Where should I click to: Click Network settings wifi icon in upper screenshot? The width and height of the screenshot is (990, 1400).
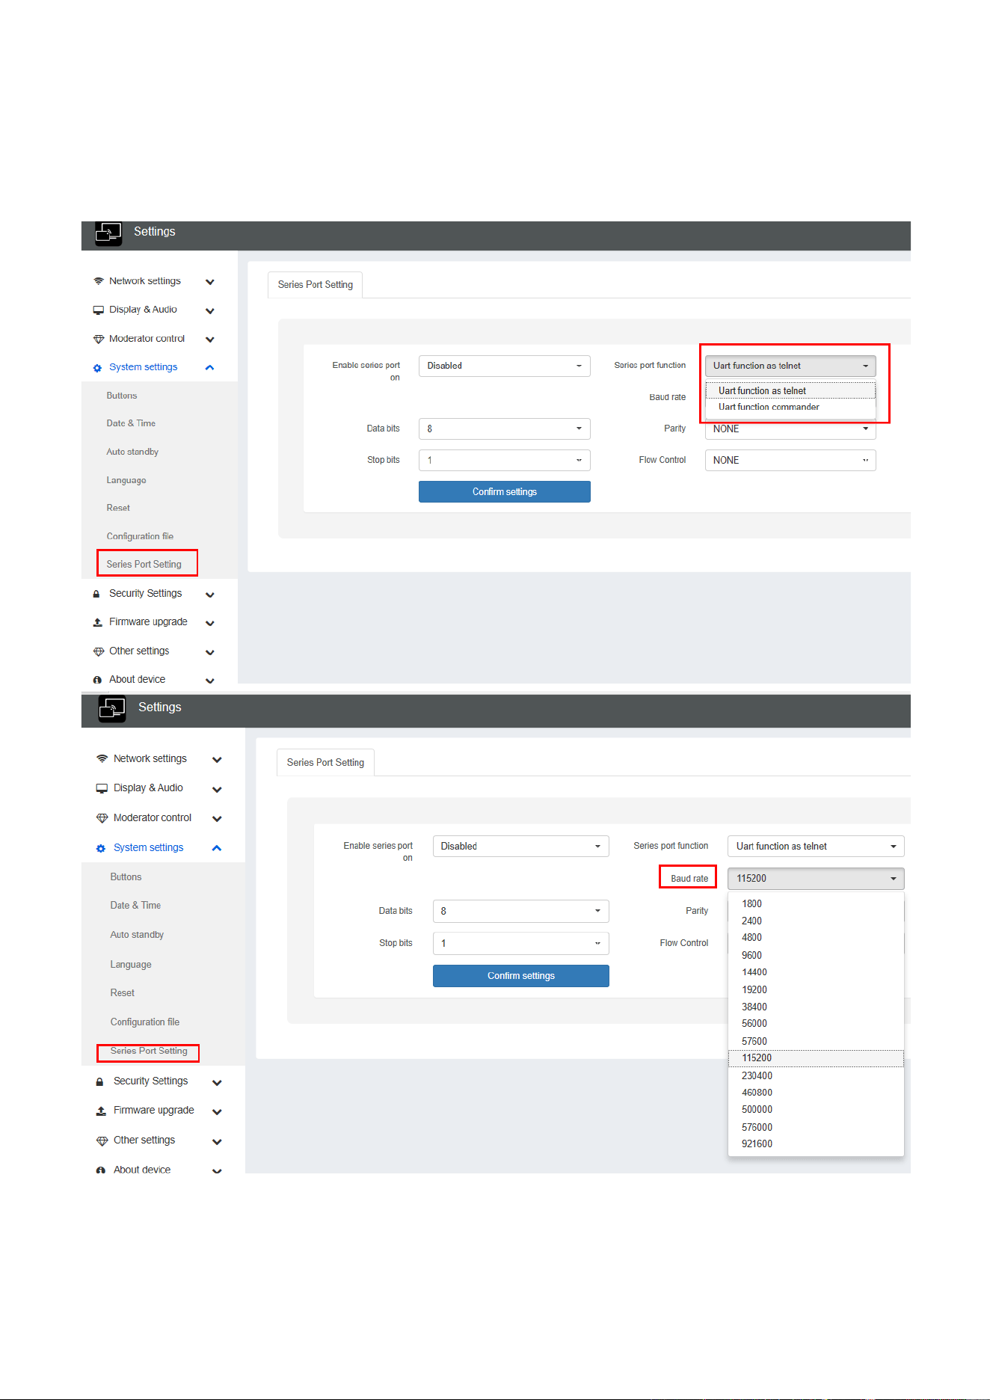pyautogui.click(x=98, y=281)
